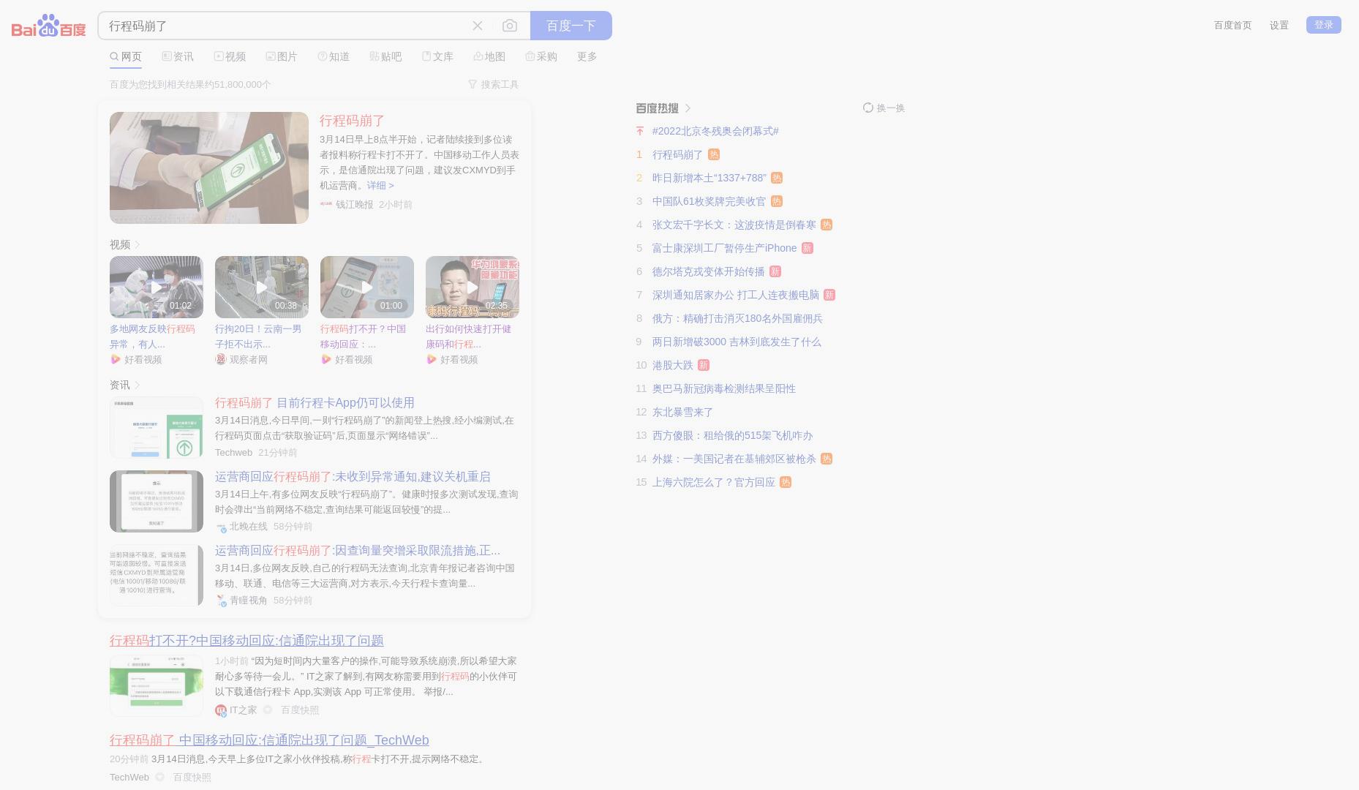Click the Baidu logo
1359x790 pixels.
pyautogui.click(x=48, y=26)
